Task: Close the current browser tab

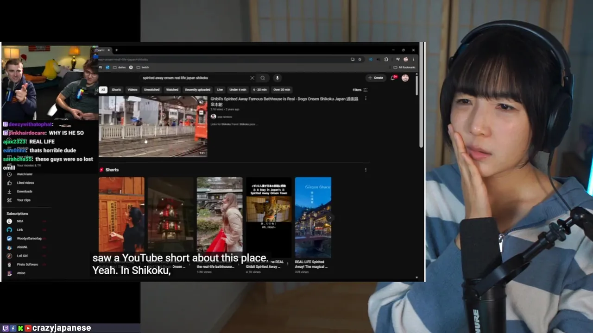Action: point(109,50)
